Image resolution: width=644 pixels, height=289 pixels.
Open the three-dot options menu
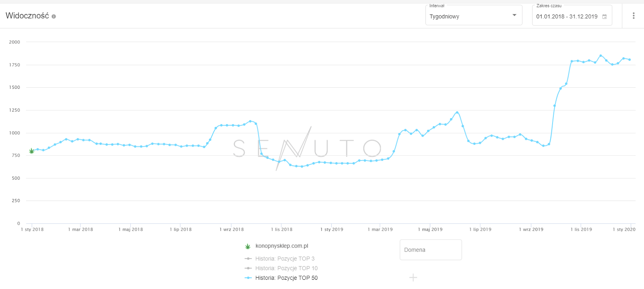(x=634, y=16)
